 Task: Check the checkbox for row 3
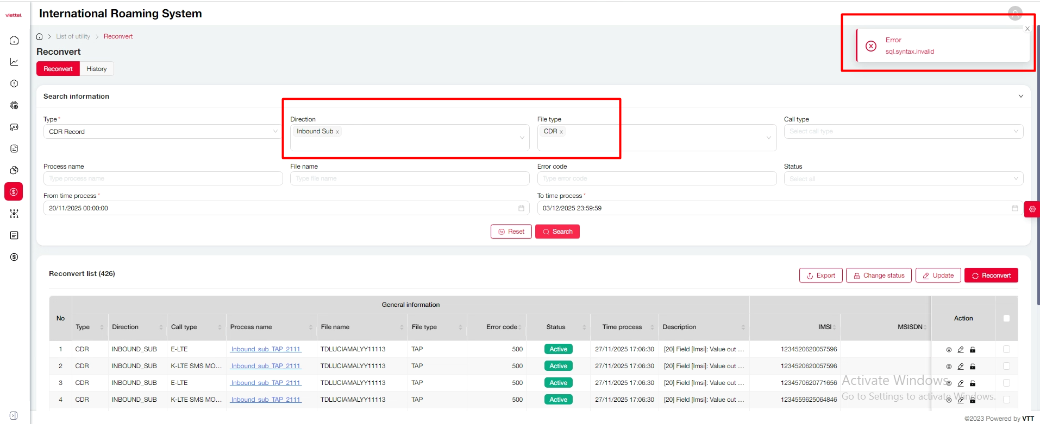pyautogui.click(x=1006, y=383)
